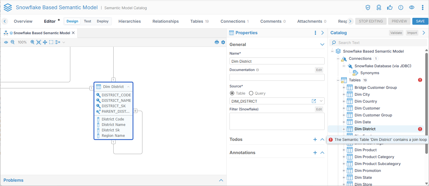Click the SAVE button
The width and height of the screenshot is (429, 186).
(420, 21)
